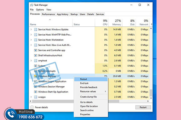Choose Create dump file in context menu
Viewport: 181px width, 120px height.
tap(91, 97)
